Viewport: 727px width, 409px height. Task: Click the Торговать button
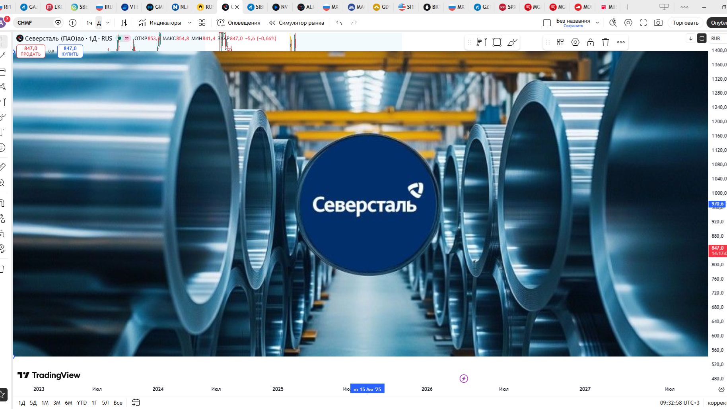pyautogui.click(x=685, y=23)
